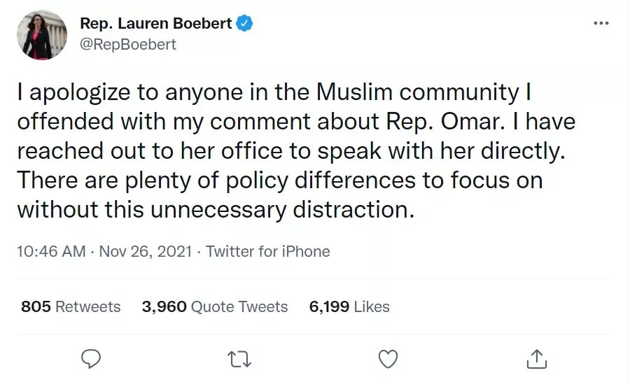Image resolution: width=630 pixels, height=382 pixels.
Task: Open the three-dot more options menu
Action: coord(601,24)
